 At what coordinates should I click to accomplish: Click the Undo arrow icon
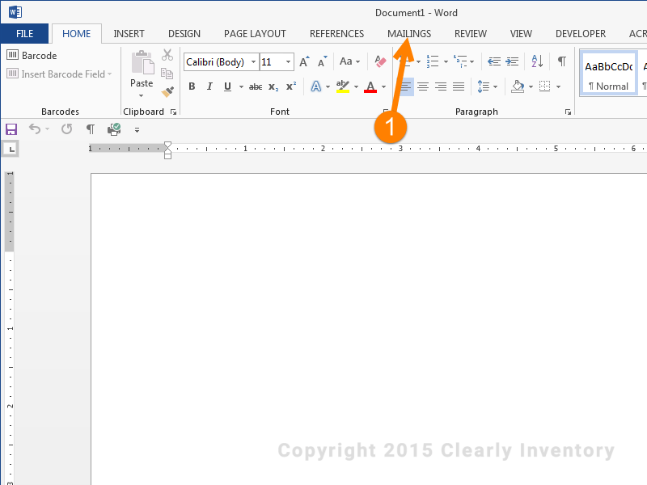pyautogui.click(x=35, y=129)
